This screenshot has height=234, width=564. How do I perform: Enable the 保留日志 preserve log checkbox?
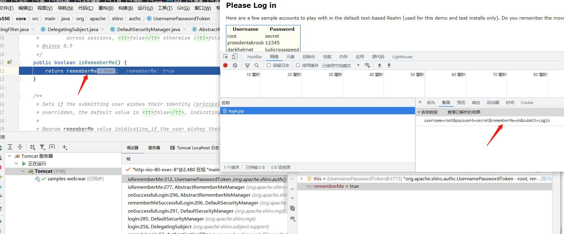point(269,65)
